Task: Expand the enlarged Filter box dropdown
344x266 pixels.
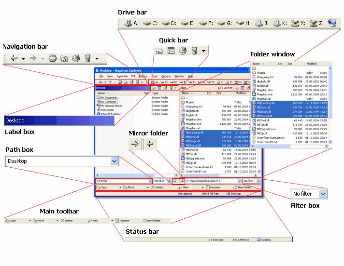Action: pyautogui.click(x=323, y=194)
